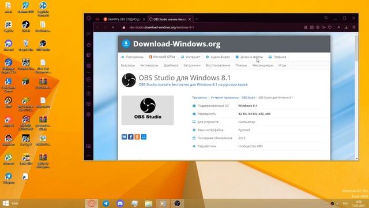Image resolution: width=369 pixels, height=208 pixels.
Task: Open File Explorer from the taskbar
Action: point(149,203)
